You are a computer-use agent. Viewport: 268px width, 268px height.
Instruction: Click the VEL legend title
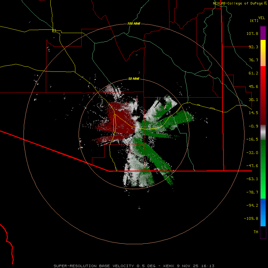261,18
